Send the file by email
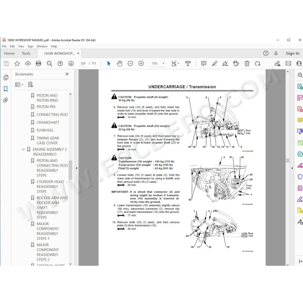303x303 pixels. pos(288,63)
